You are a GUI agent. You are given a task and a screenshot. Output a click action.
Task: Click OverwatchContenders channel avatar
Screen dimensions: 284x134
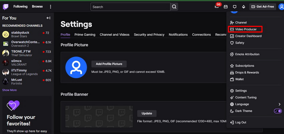[6, 44]
